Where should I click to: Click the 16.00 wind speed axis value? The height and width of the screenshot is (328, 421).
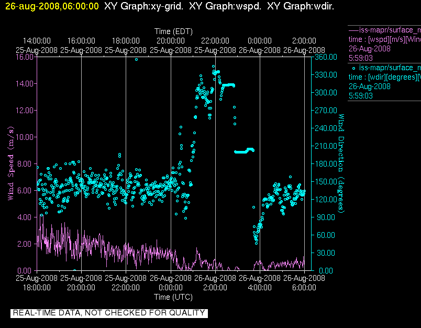click(25, 57)
